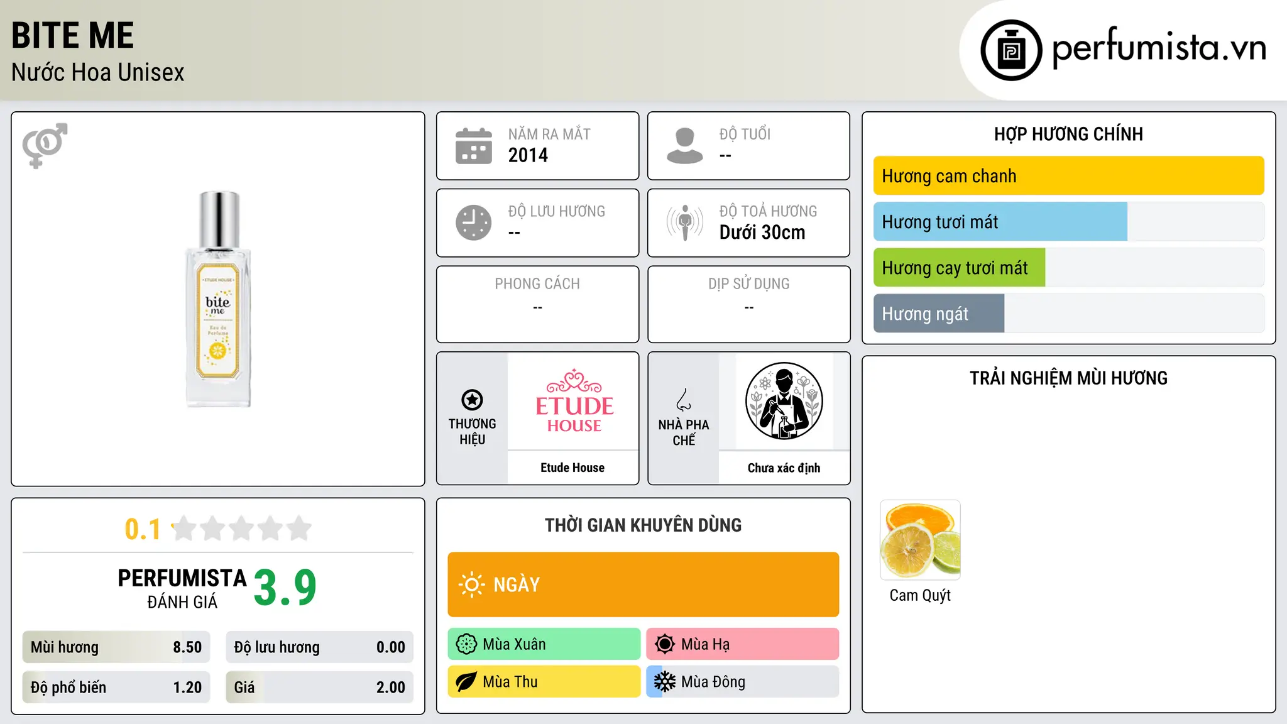Click the Hương cay tươi mát green bar
The height and width of the screenshot is (724, 1287).
(x=959, y=268)
